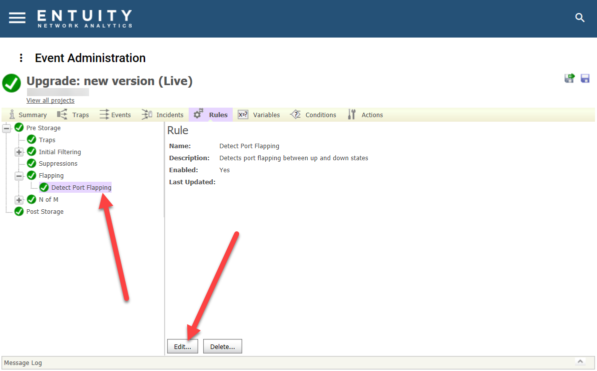597x371 pixels.
Task: Click green check icon beside Initial Filtering
Action: (x=32, y=152)
